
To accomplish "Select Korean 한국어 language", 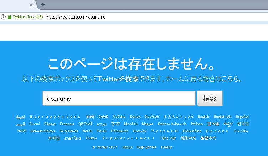I will coord(243,124).
